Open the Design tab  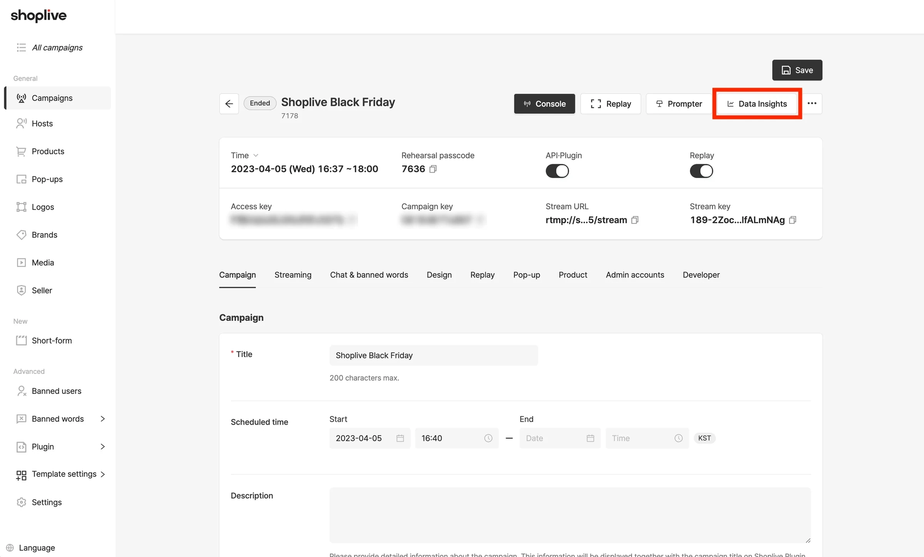click(439, 275)
